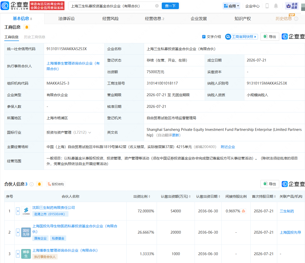The height and width of the screenshot is (263, 305).
Task: Click the credit code 91310115MAKKA5253X under 统一社会信用代码
Action: [x=67, y=49]
